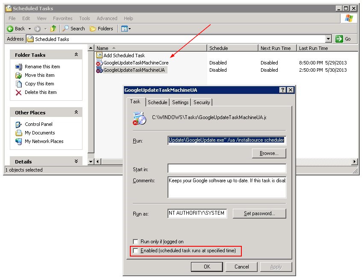Image resolution: width=364 pixels, height=280 pixels.
Task: Switch to the Security tab
Action: pos(202,102)
